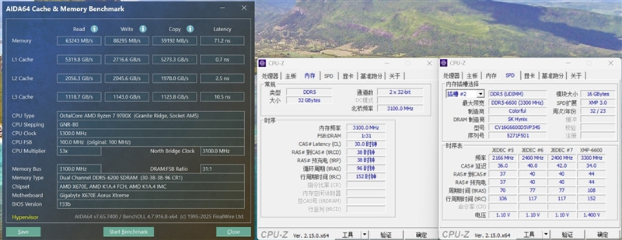Click Memory Latency value 71.2 ns
The height and width of the screenshot is (240, 622).
tap(222, 41)
